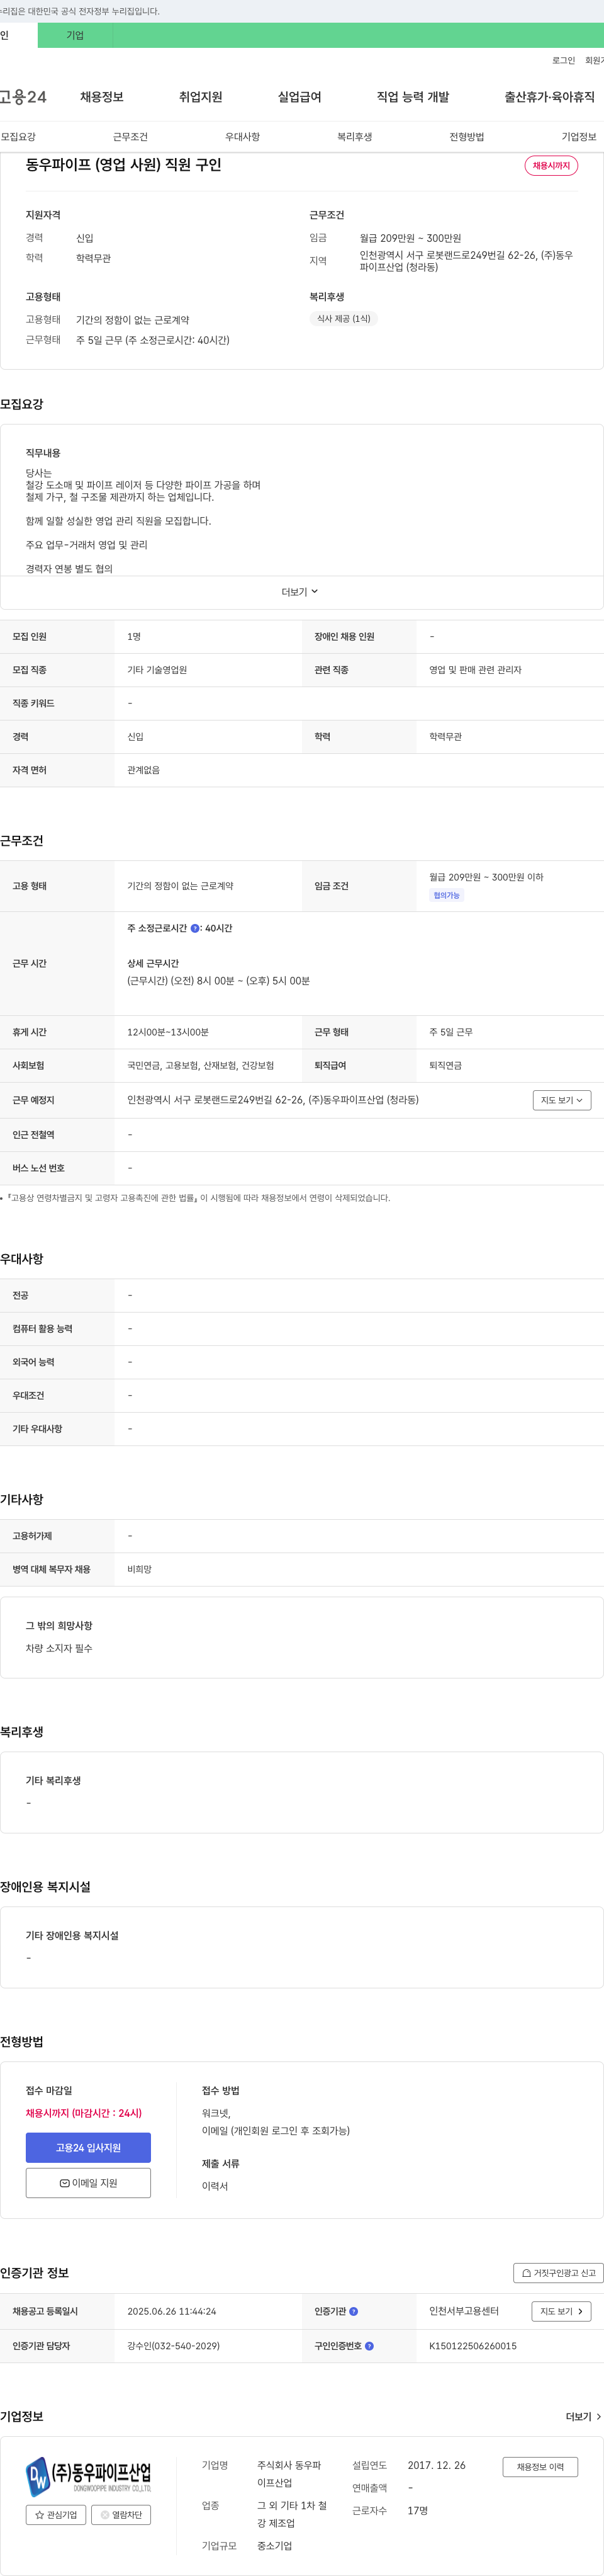The height and width of the screenshot is (2576, 604).
Task: Click the certification number K150122506260015
Action: 473,2345
